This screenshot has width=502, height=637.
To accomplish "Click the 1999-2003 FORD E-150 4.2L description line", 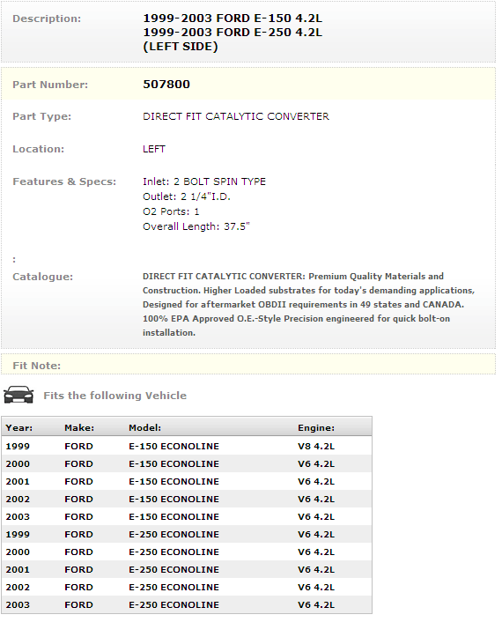I will [x=233, y=19].
